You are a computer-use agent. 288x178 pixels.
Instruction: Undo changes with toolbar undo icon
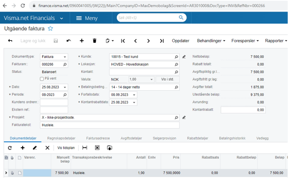[x=69, y=41]
